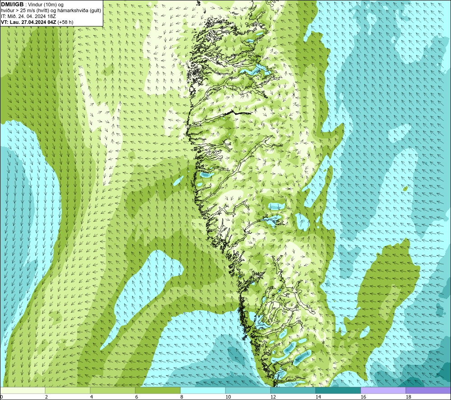Click the light cyan 8–10 m/s legend swatch
Screen dimensions: 451x400
click(x=203, y=390)
